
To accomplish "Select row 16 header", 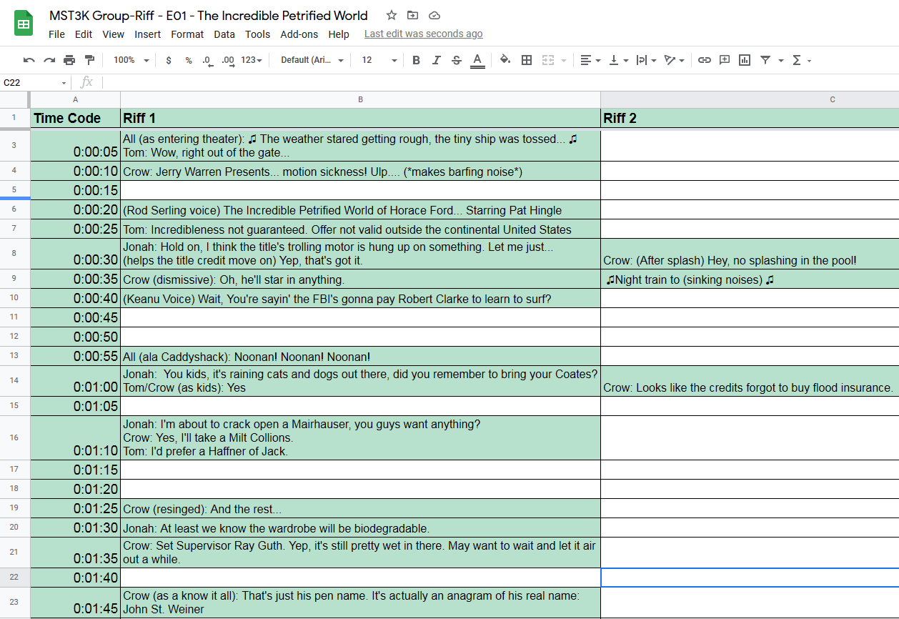I will point(14,437).
